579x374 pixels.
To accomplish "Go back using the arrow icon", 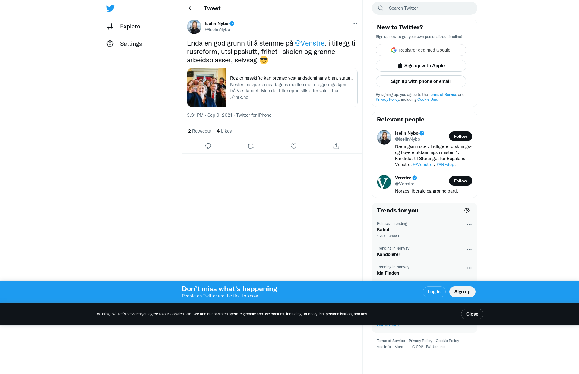I will [x=191, y=8].
